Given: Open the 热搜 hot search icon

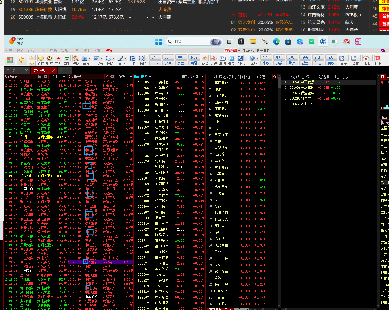Looking at the screenshot, I should [378, 60].
